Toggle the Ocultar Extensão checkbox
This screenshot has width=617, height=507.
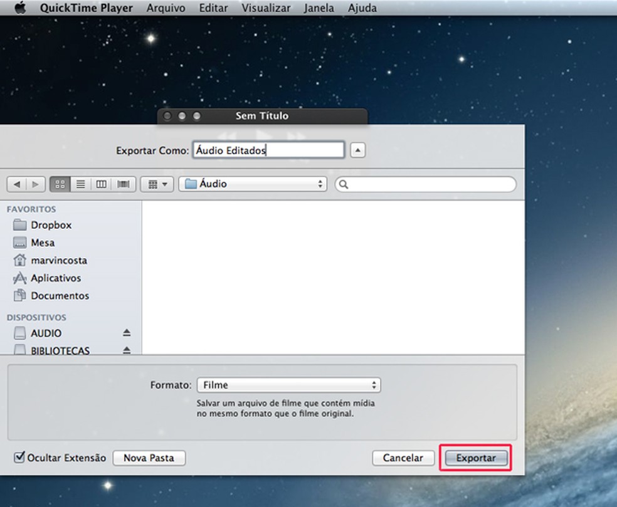click(x=19, y=457)
